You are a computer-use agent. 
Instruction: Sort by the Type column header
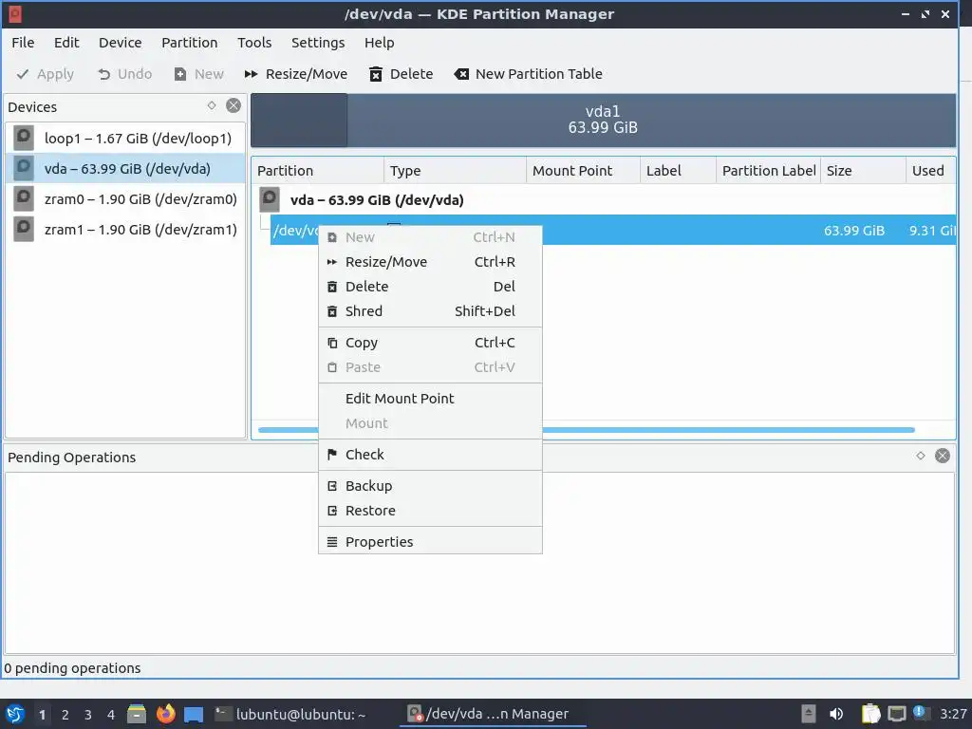(455, 171)
